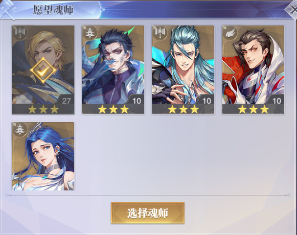
Task: Select the red-cloaked brown-haired hero card
Action: pos(253,70)
